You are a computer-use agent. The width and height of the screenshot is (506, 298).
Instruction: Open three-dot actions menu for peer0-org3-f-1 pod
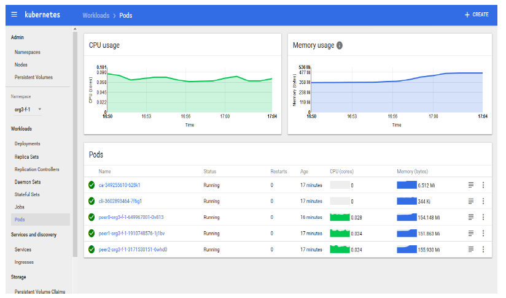(x=483, y=217)
